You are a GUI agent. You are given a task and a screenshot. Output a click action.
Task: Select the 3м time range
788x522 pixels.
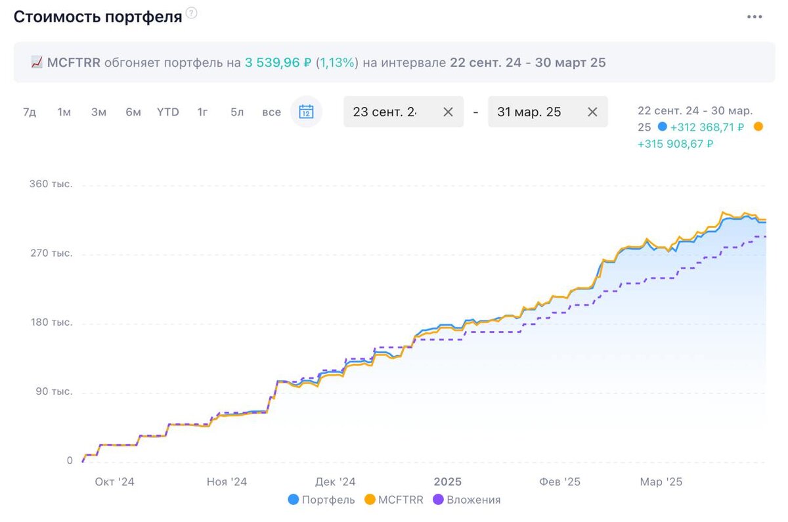pyautogui.click(x=98, y=112)
